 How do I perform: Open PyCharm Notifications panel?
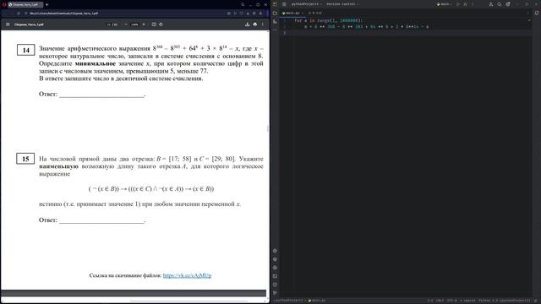(x=537, y=14)
